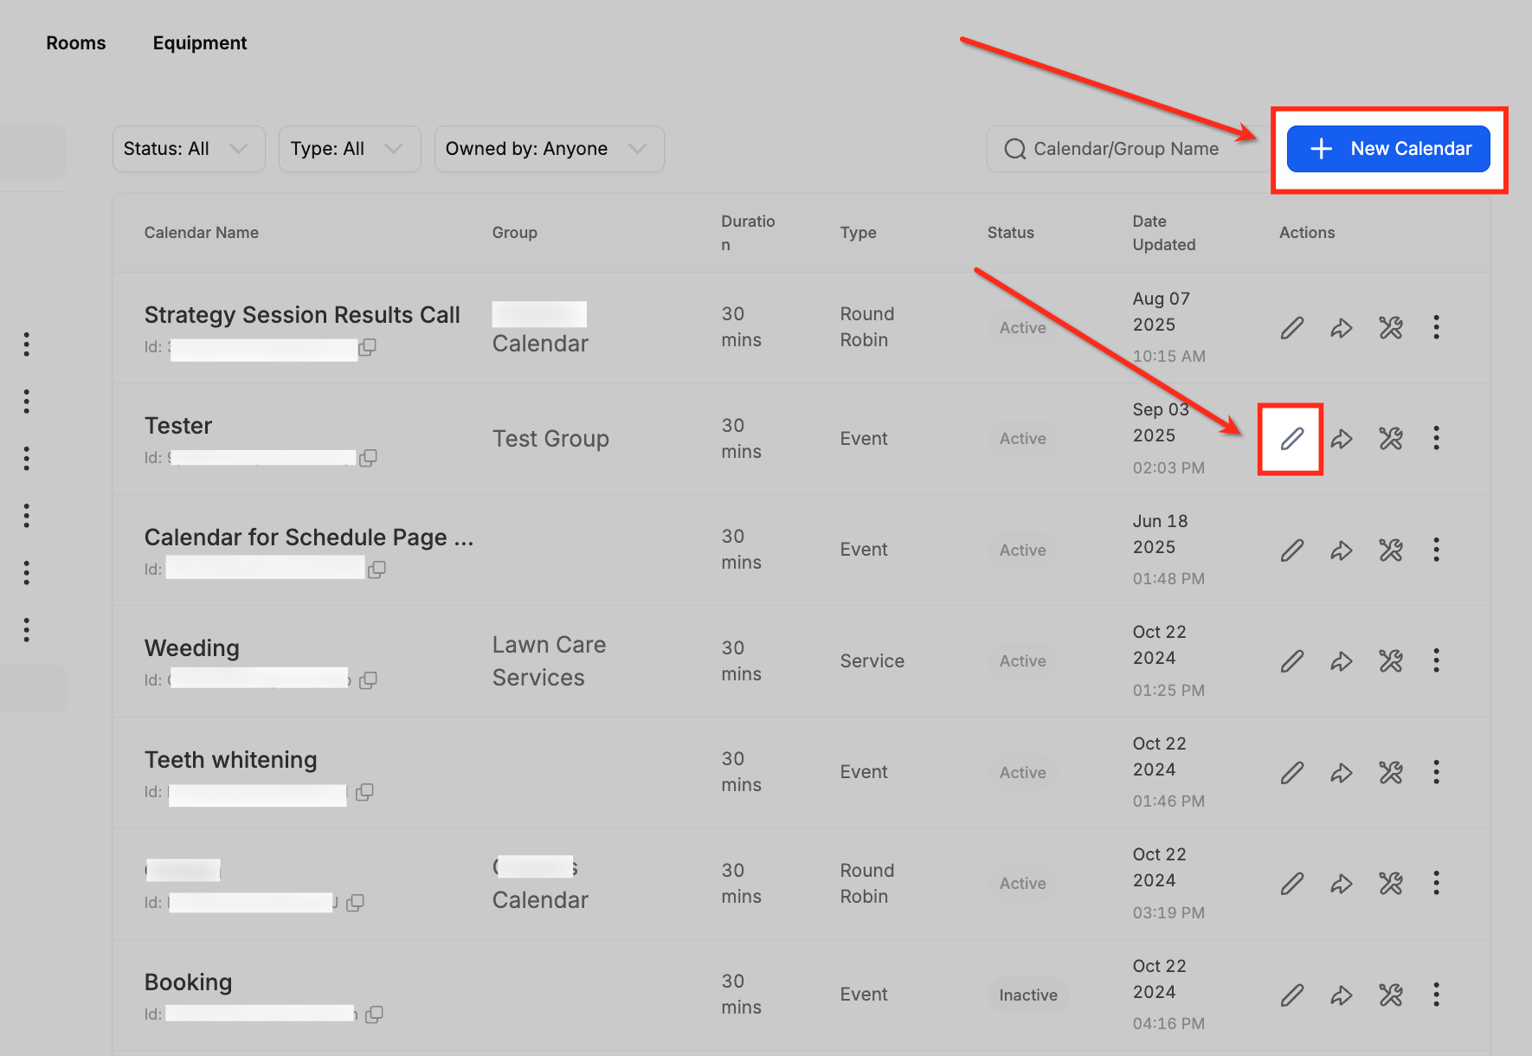Click the Calendar Name column header
This screenshot has height=1056, width=1532.
pos(202,233)
